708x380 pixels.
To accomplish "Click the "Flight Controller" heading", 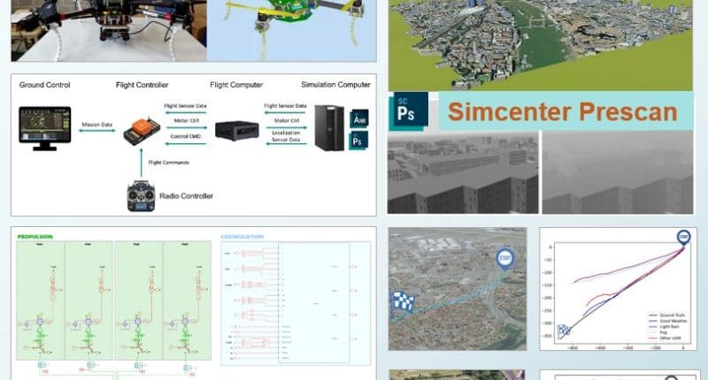I will tap(142, 85).
